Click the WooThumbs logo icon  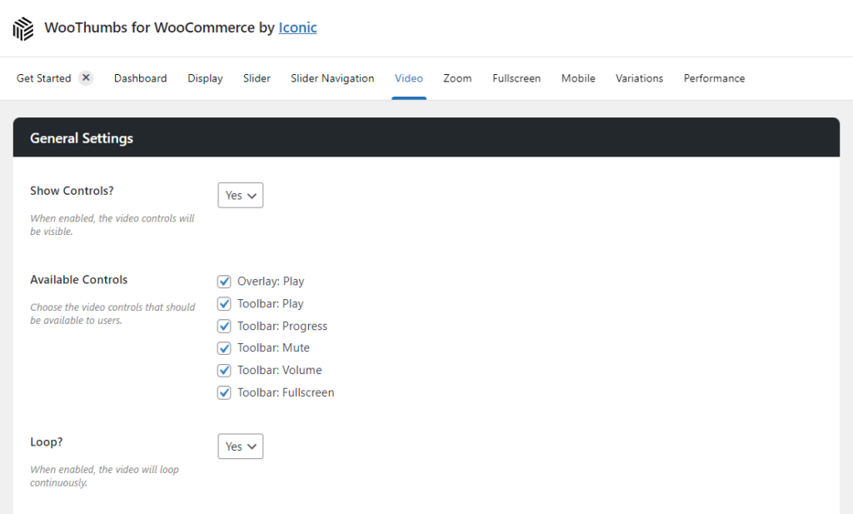pos(22,27)
